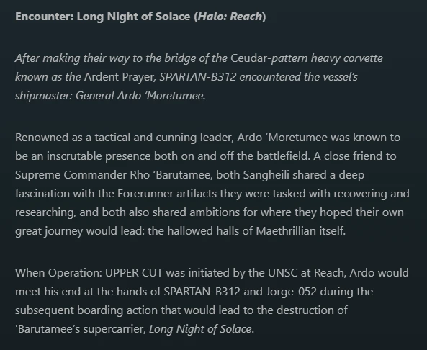Image resolution: width=427 pixels, height=350 pixels.
Task: Click the italic Long Night of Solace at the end
Action: pyautogui.click(x=202, y=329)
